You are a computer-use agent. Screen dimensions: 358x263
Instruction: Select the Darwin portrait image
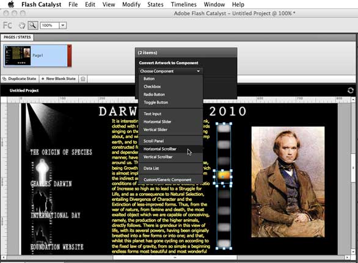click(288, 182)
